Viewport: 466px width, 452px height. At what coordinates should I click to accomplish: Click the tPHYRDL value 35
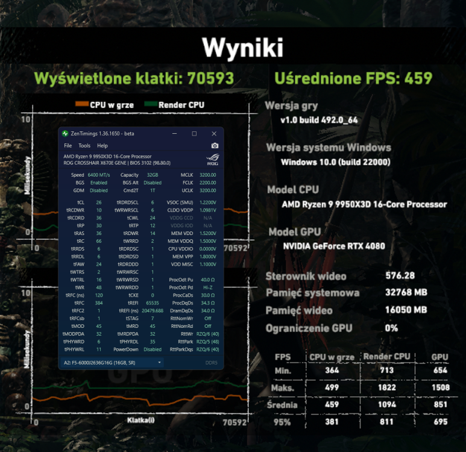tap(153, 342)
